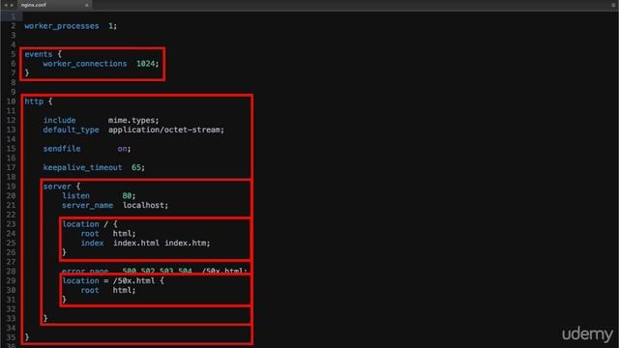
Task: Click worker_connections on line 6
Action: coord(85,64)
